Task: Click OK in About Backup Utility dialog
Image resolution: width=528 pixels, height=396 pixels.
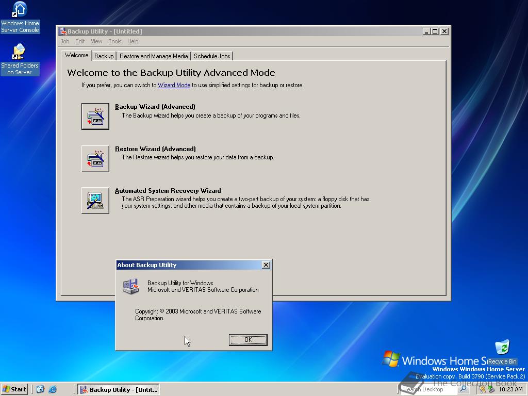Action: click(248, 340)
